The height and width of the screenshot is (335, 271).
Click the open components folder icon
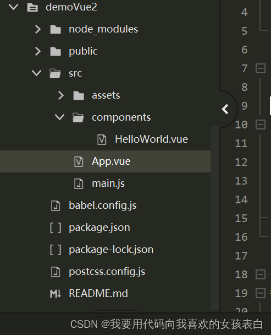click(x=78, y=117)
